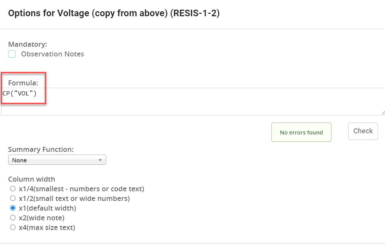Image resolution: width=385 pixels, height=245 pixels.
Task: Click the Formula field label
Action: (23, 83)
